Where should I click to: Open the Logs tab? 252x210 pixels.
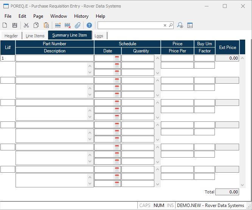point(99,36)
